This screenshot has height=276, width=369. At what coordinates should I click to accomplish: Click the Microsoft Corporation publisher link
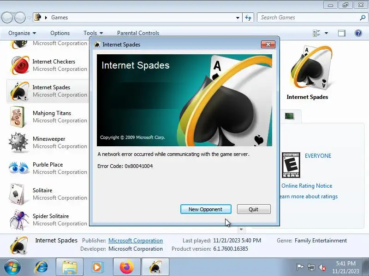click(136, 241)
